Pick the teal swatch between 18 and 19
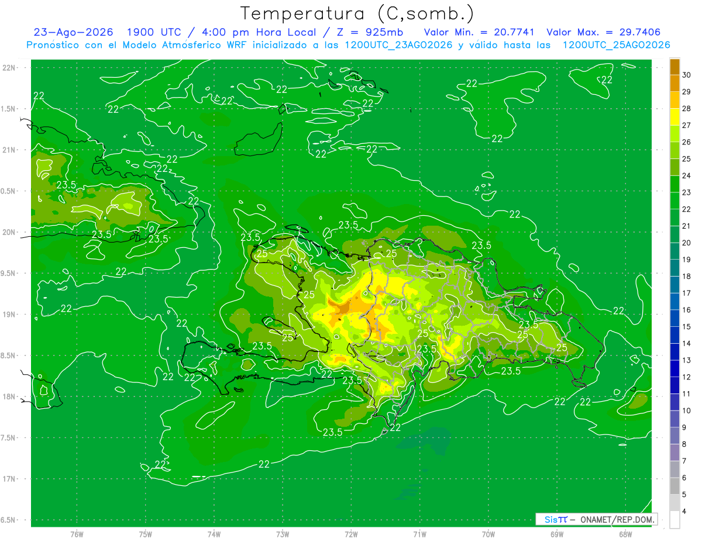Screen dimensions: 702x542 point(675,268)
